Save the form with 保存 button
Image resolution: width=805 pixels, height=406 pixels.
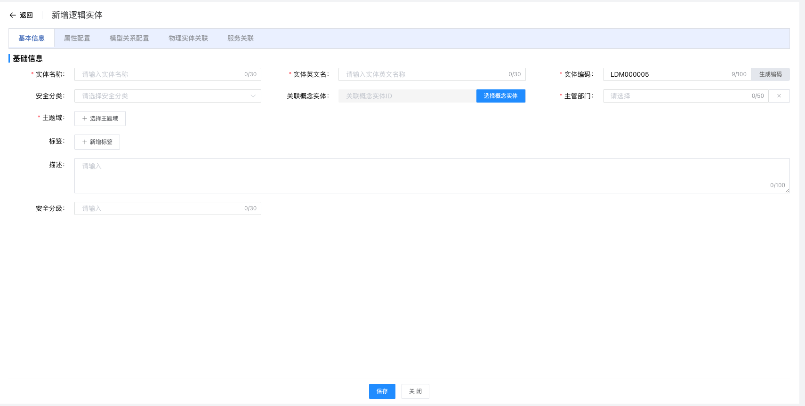click(x=382, y=391)
